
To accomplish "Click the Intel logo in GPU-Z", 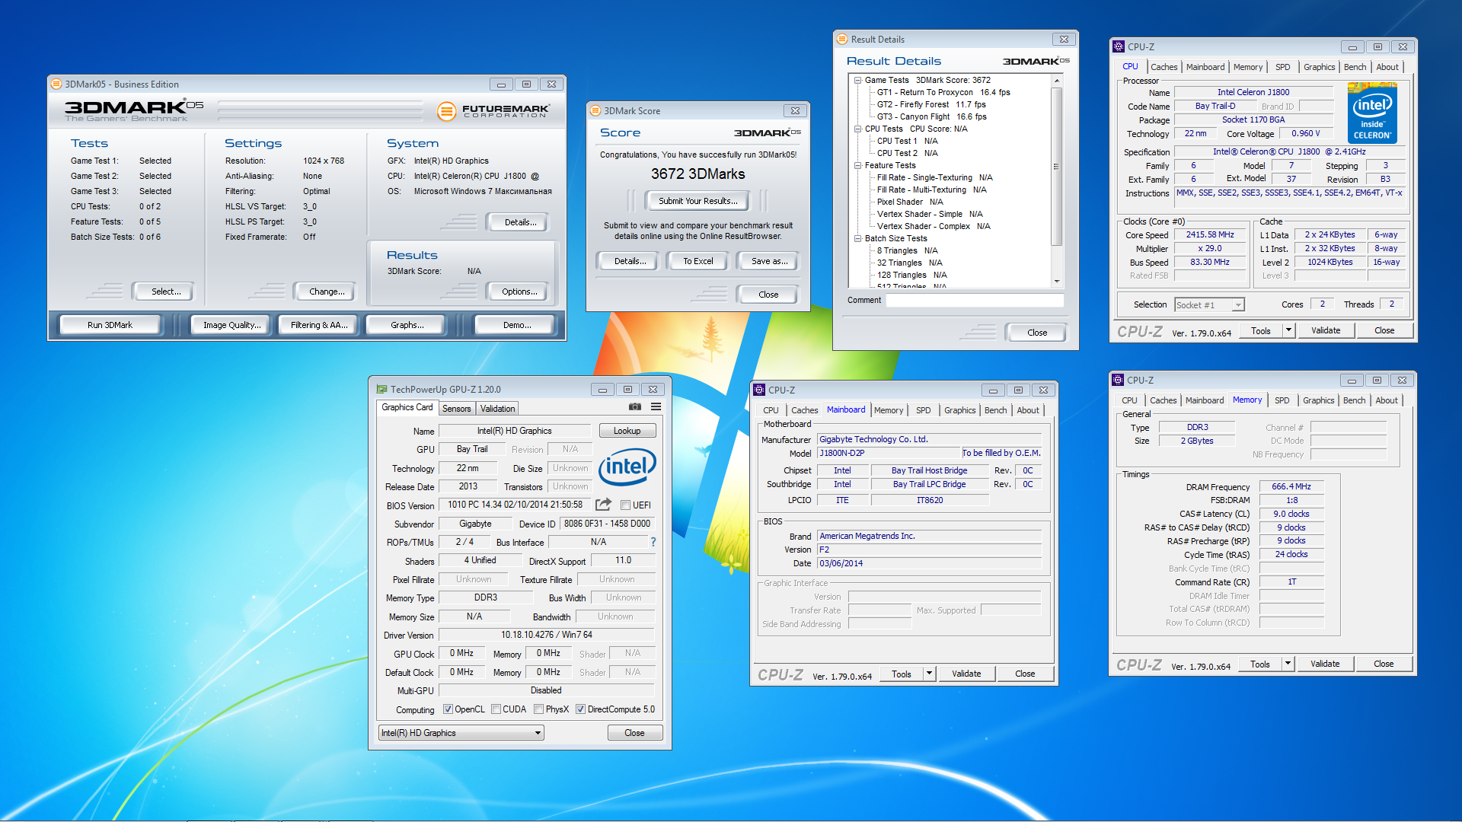I will [627, 466].
